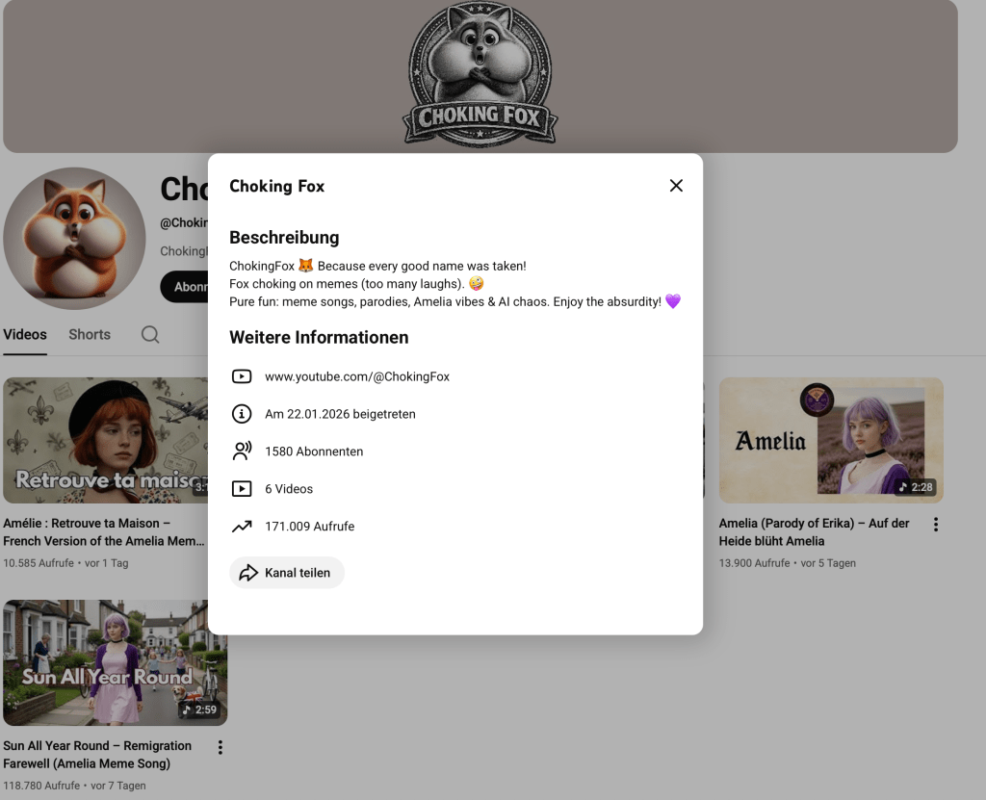Screen dimensions: 986x800
Task: Click the Kanal teilen share button
Action: pyautogui.click(x=287, y=573)
